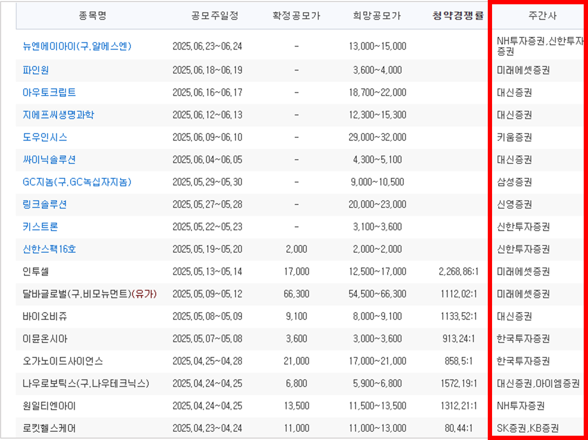Click the confirmed price 9,100

click(296, 316)
